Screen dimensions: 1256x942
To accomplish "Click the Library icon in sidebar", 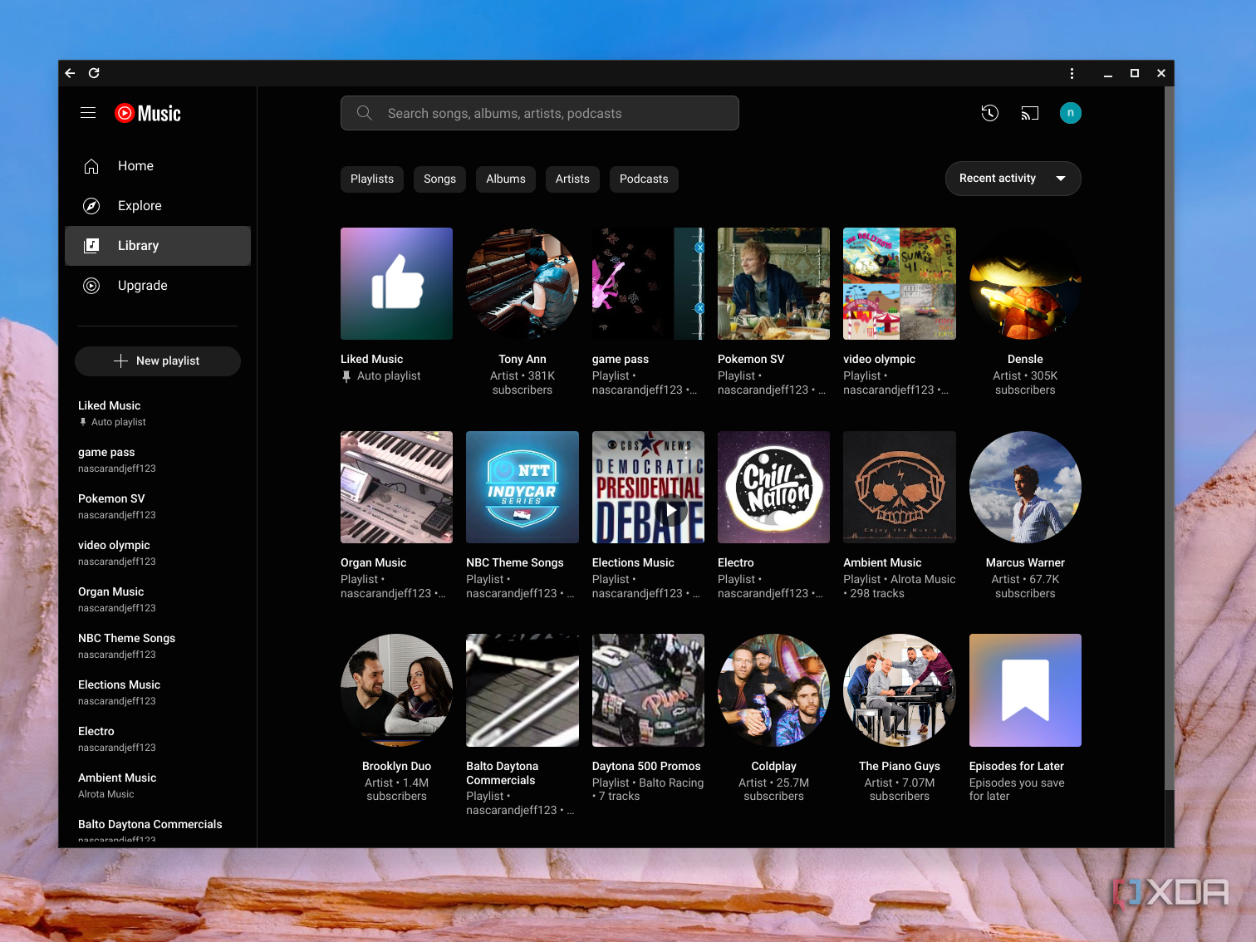I will (x=91, y=246).
